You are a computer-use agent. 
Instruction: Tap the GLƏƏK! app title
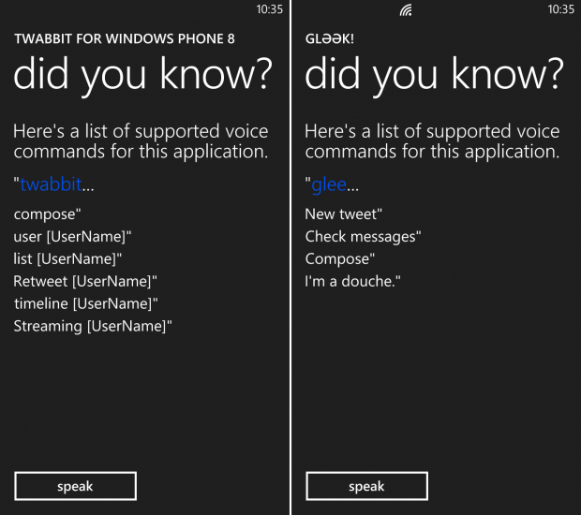(331, 38)
